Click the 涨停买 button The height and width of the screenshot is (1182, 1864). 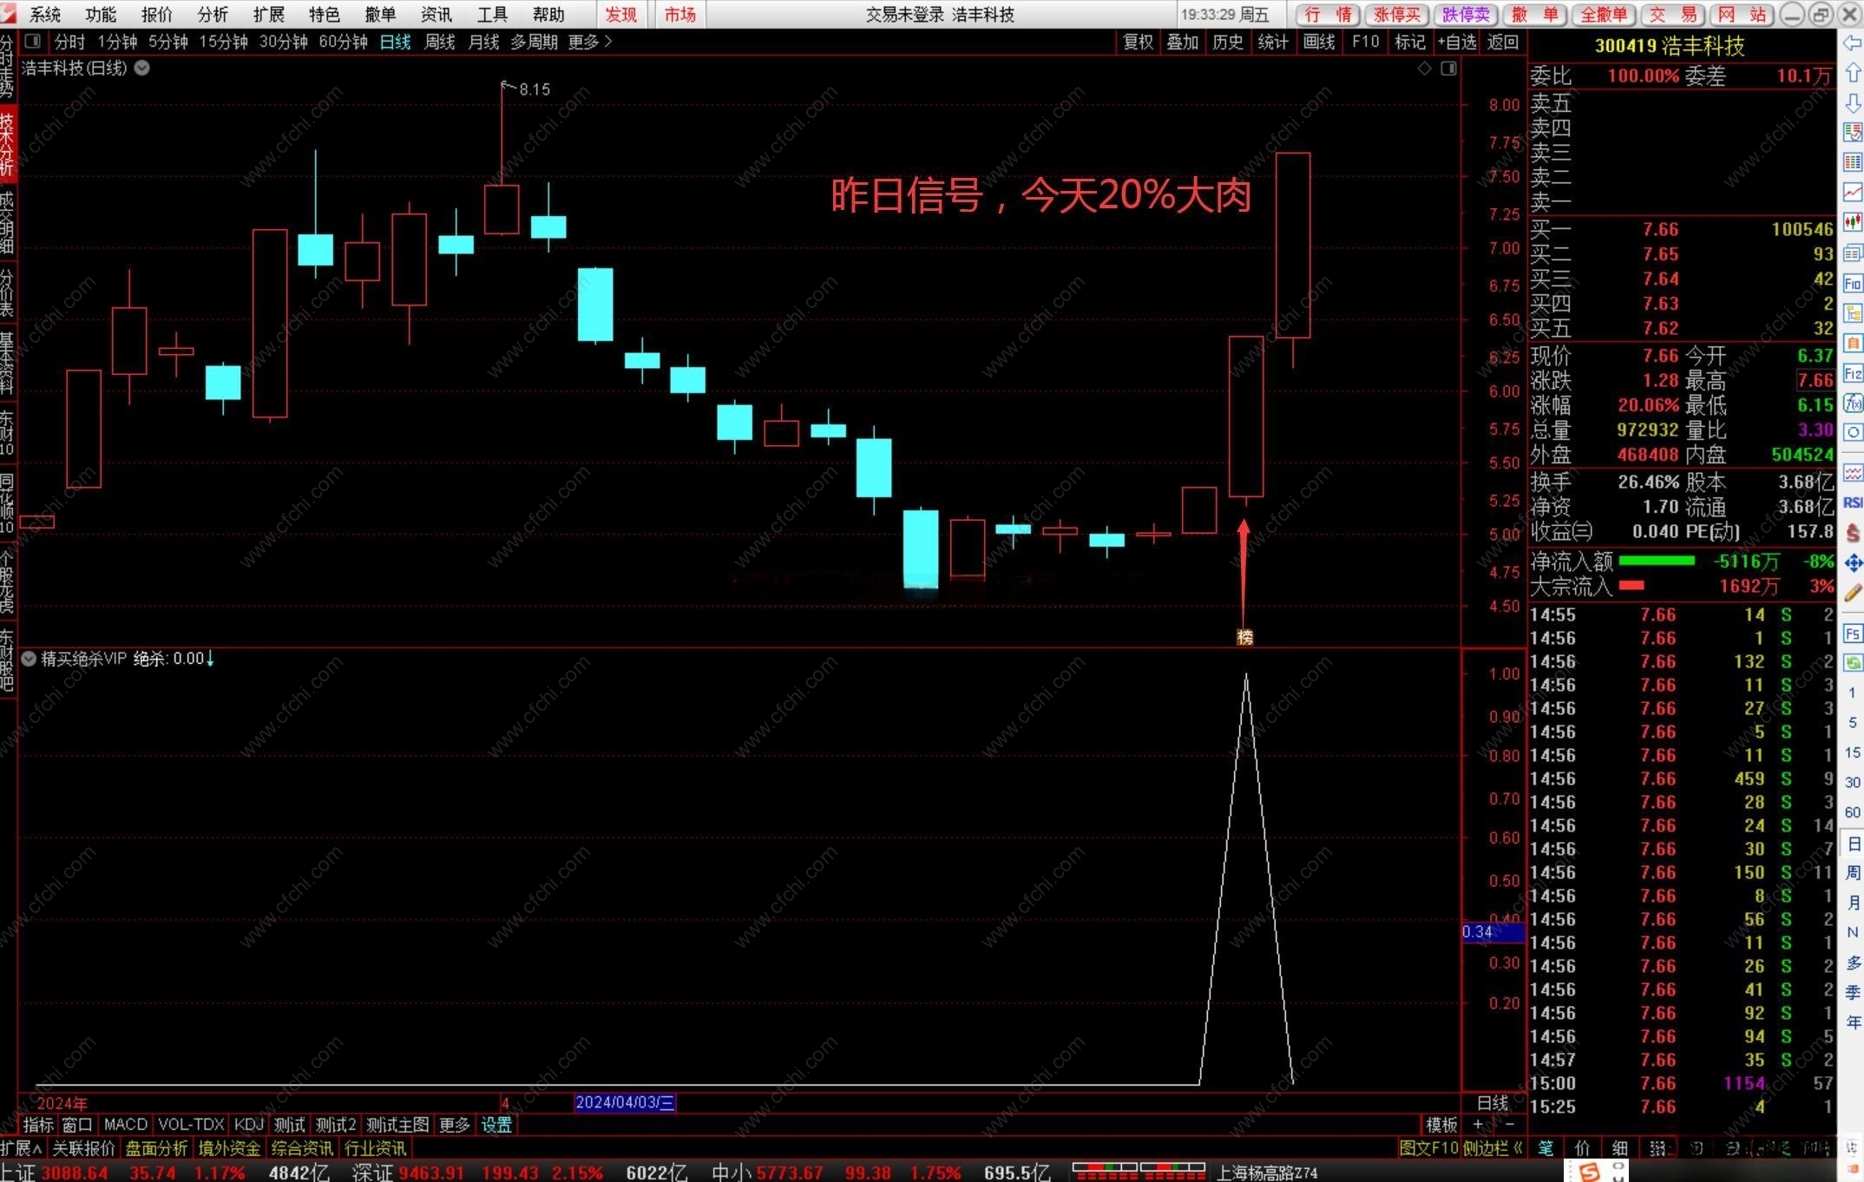point(1397,14)
